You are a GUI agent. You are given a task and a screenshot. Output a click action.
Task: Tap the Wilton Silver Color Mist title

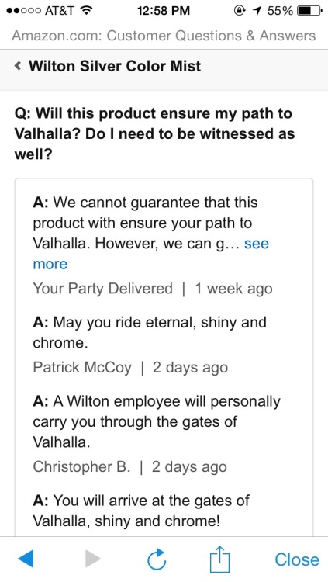click(115, 66)
